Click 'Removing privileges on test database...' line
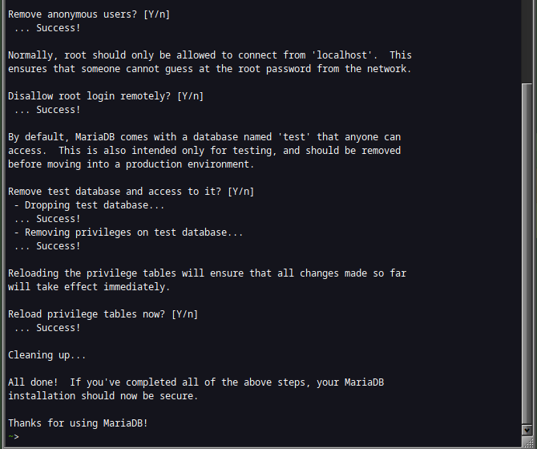The height and width of the screenshot is (449, 537). coord(128,233)
